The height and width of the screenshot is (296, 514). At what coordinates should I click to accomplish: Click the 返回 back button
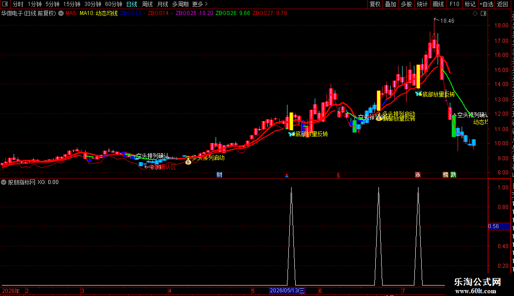click(x=503, y=4)
